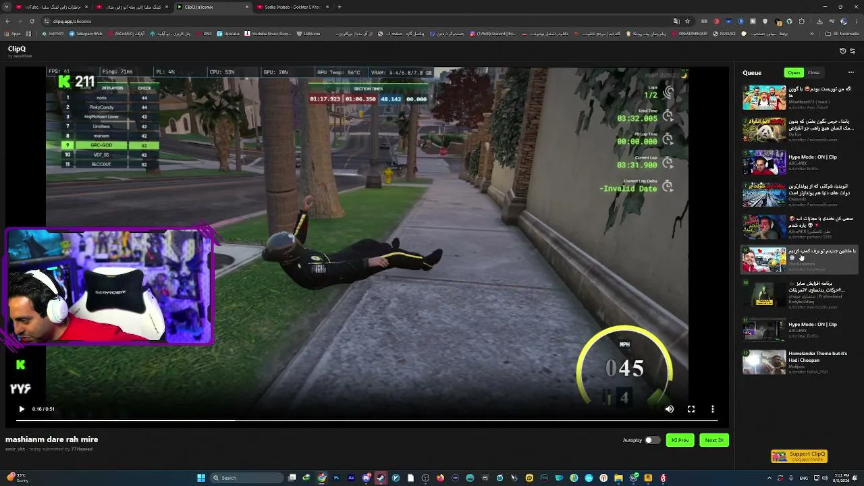The height and width of the screenshot is (486, 864).
Task: Open Chrome three-dot menu
Action: 855,21
